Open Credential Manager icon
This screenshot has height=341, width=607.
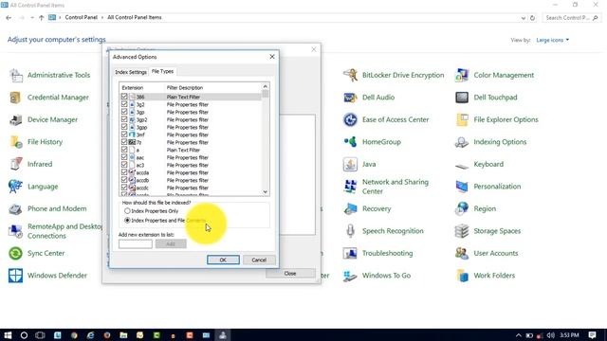tap(16, 98)
